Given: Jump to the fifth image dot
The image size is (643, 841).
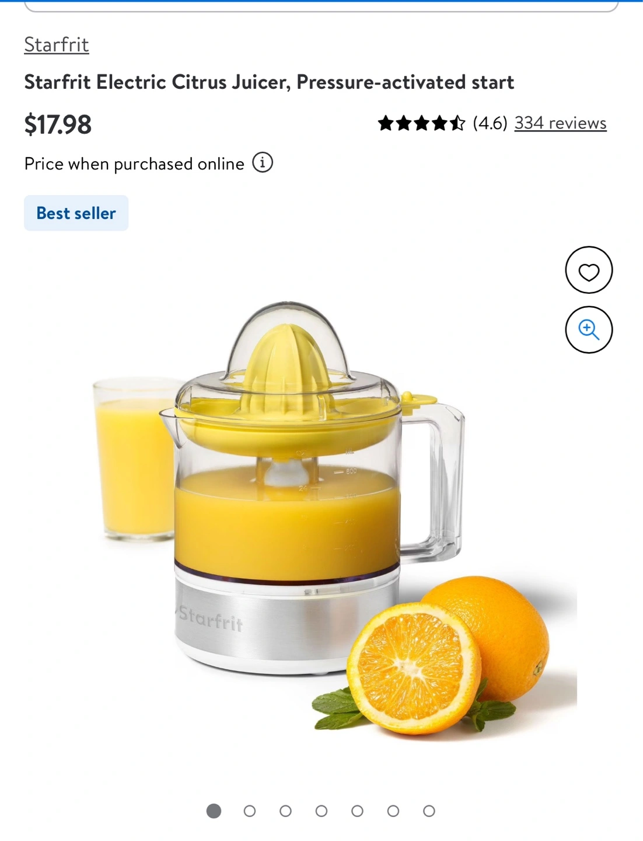Looking at the screenshot, I should tap(358, 811).
